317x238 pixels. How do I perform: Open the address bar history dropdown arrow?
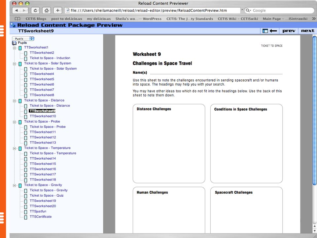pos(242,10)
